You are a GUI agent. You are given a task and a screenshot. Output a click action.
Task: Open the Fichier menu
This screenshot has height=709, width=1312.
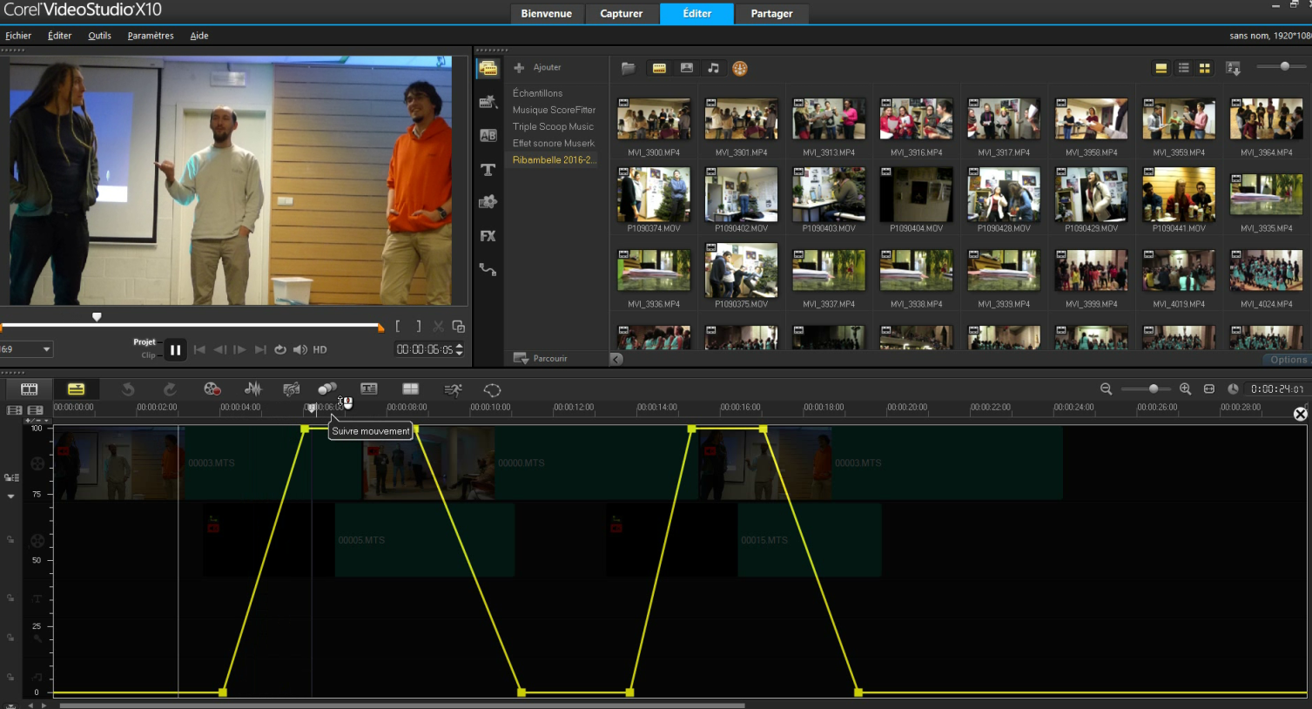18,36
